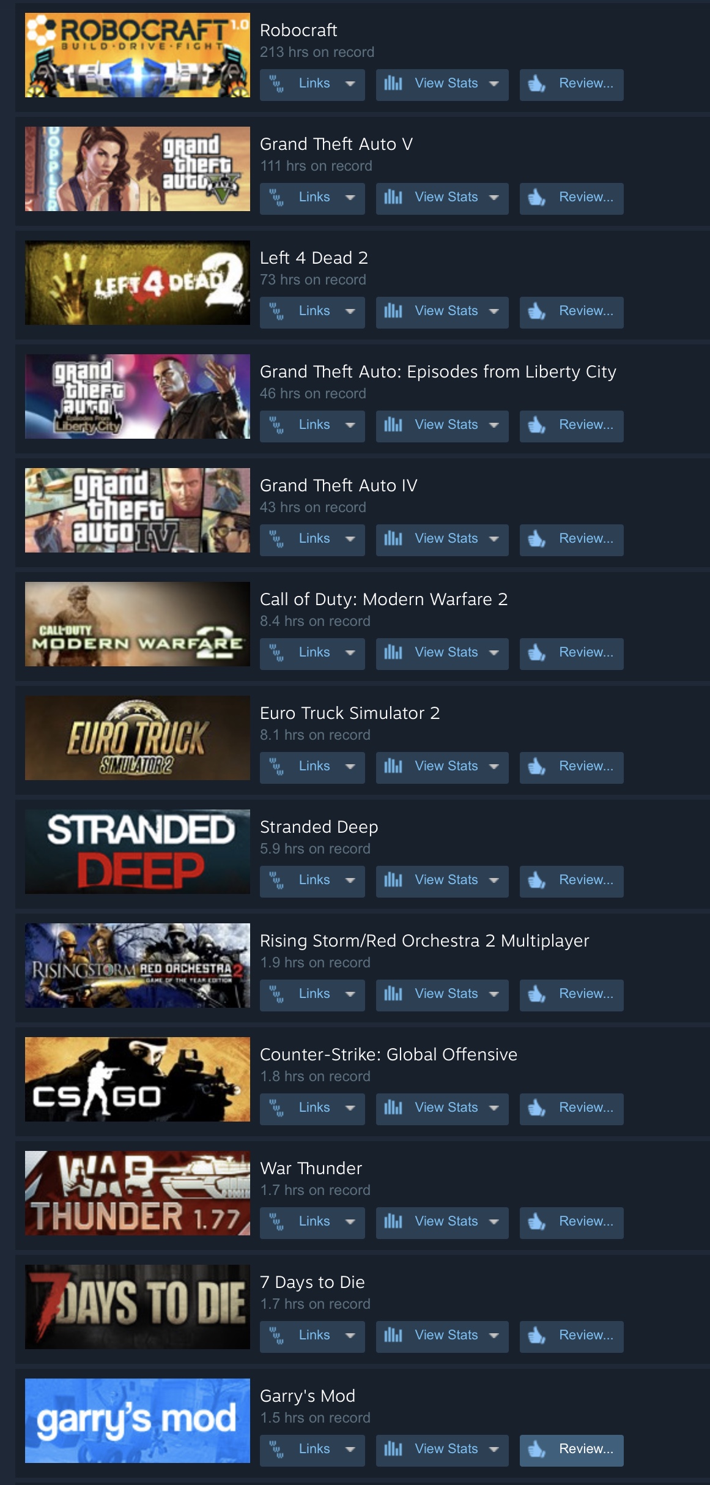Viewport: 710px width, 1485px height.
Task: Click Review button for Episodes from Liberty City
Action: (572, 426)
